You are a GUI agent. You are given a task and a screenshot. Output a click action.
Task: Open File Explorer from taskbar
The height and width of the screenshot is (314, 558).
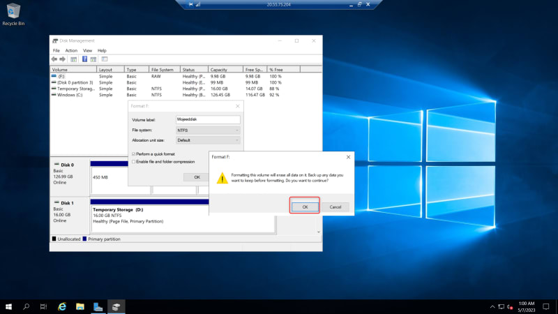coord(80,306)
